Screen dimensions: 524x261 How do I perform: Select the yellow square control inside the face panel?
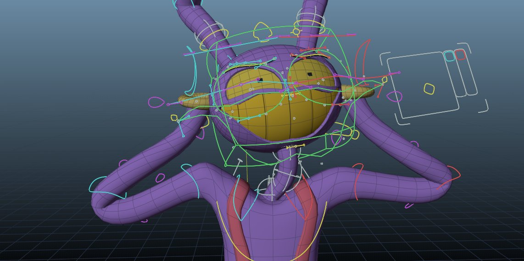pyautogui.click(x=429, y=89)
